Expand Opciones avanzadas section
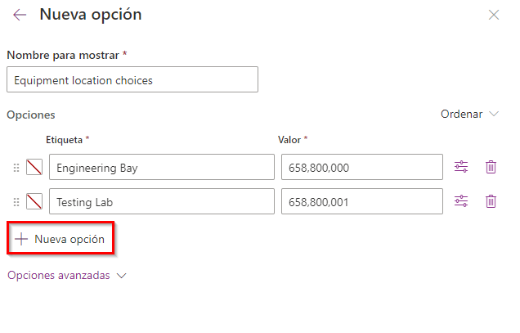The width and height of the screenshot is (520, 333). 67,275
